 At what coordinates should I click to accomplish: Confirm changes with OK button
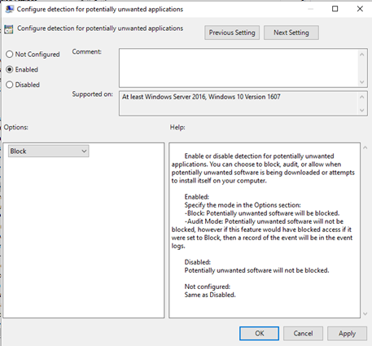[x=259, y=333]
